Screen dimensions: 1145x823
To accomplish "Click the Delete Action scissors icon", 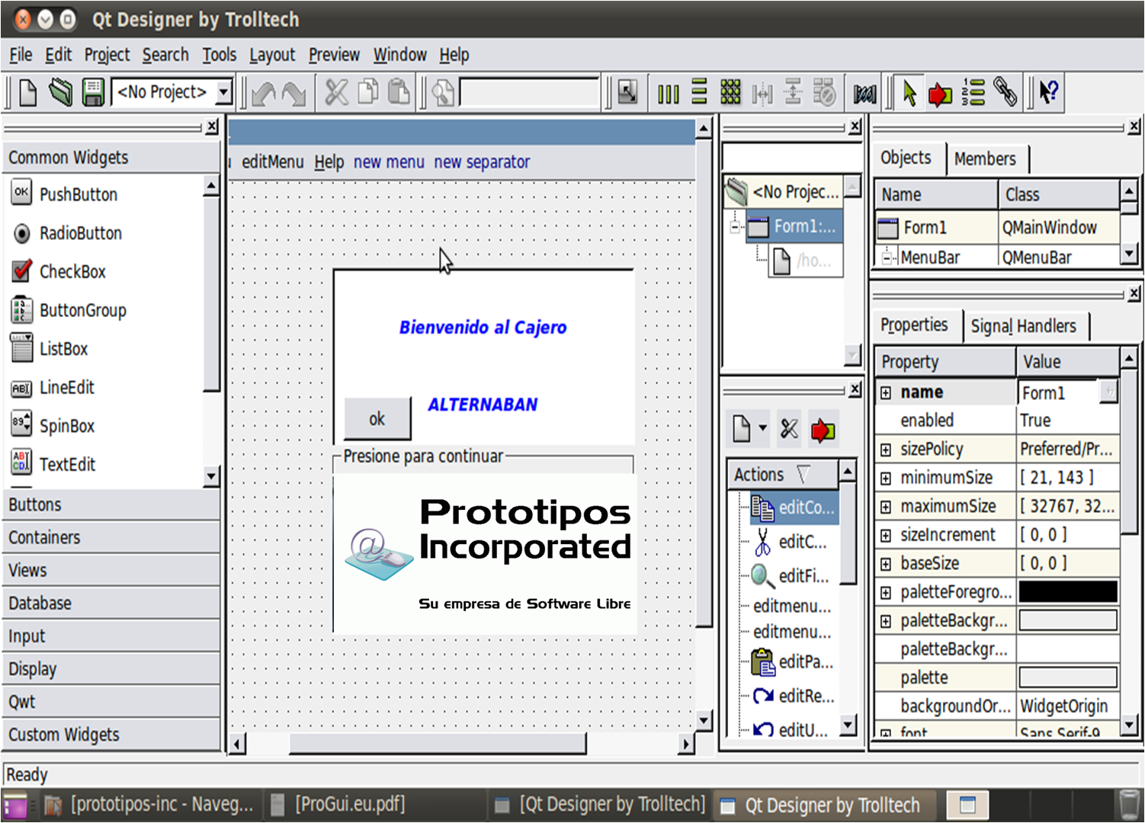I will point(788,428).
